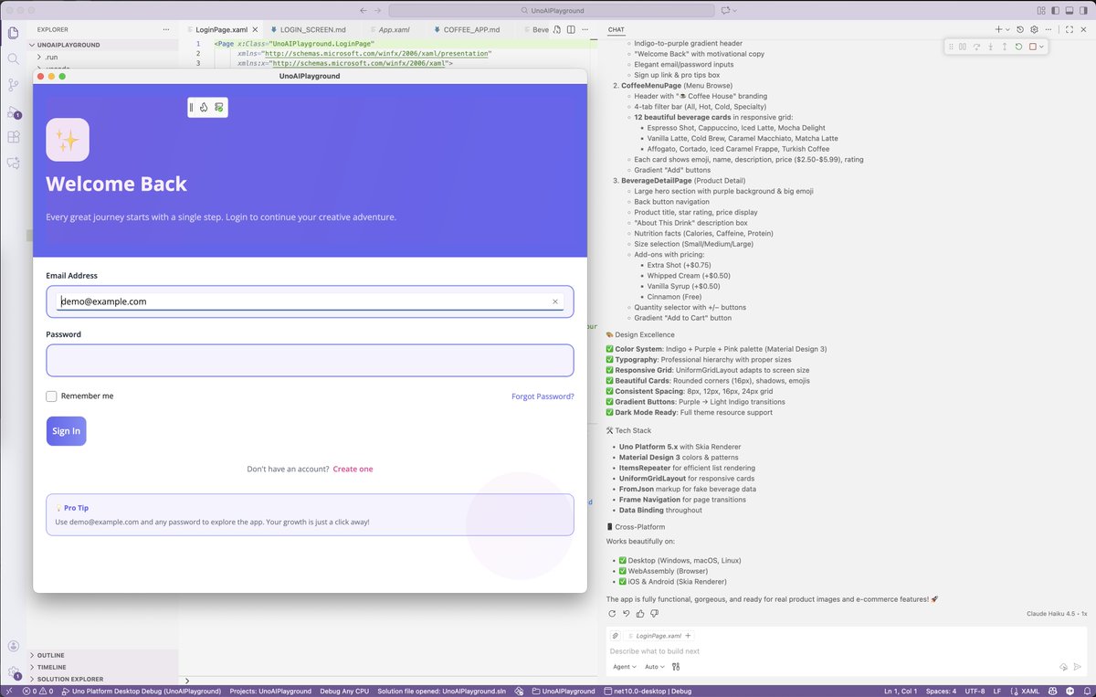This screenshot has height=697, width=1096.
Task: Open Source Control view in activity bar
Action: pyautogui.click(x=13, y=85)
